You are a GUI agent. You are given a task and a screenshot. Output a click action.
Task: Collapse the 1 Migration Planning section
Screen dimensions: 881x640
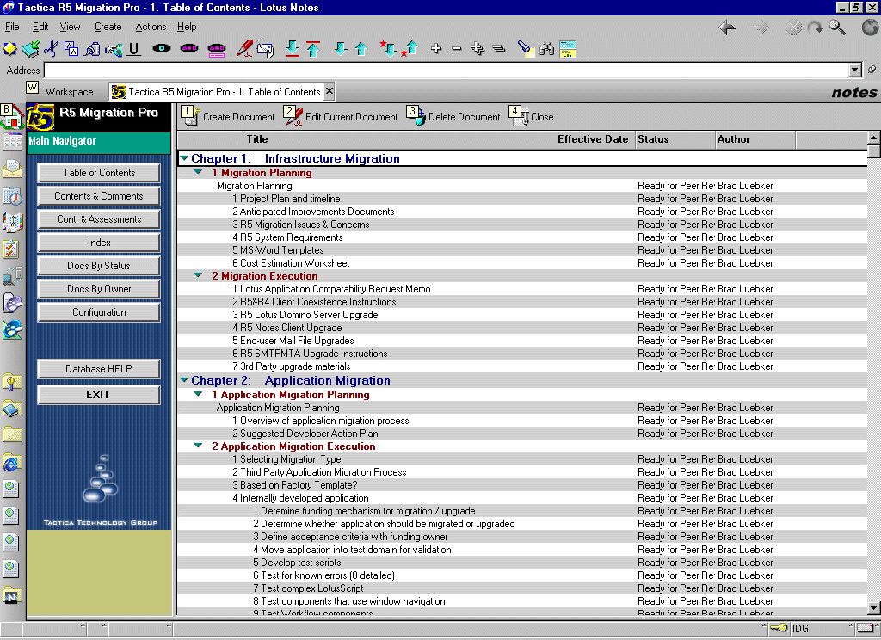pyautogui.click(x=198, y=173)
